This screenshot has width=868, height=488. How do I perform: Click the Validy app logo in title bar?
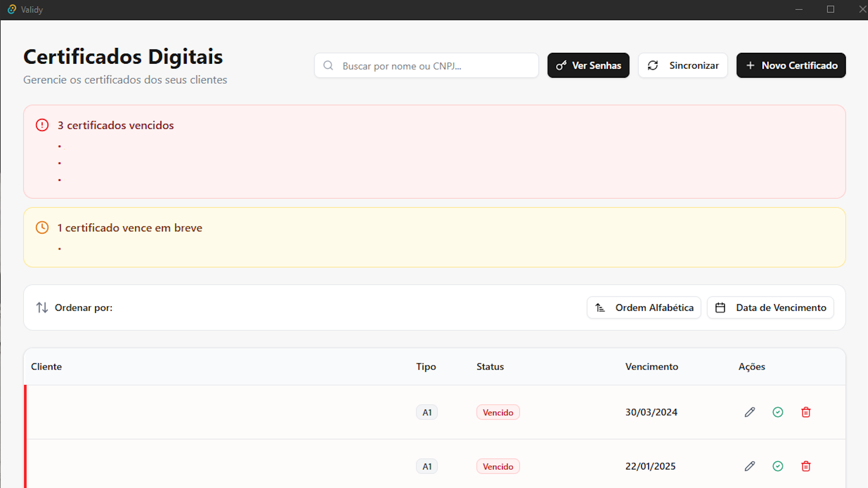point(12,9)
